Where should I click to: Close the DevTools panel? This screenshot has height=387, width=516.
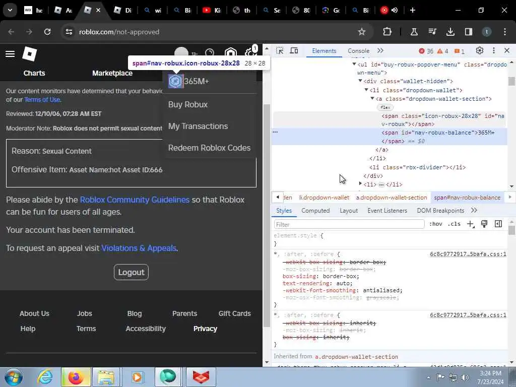pos(507,51)
